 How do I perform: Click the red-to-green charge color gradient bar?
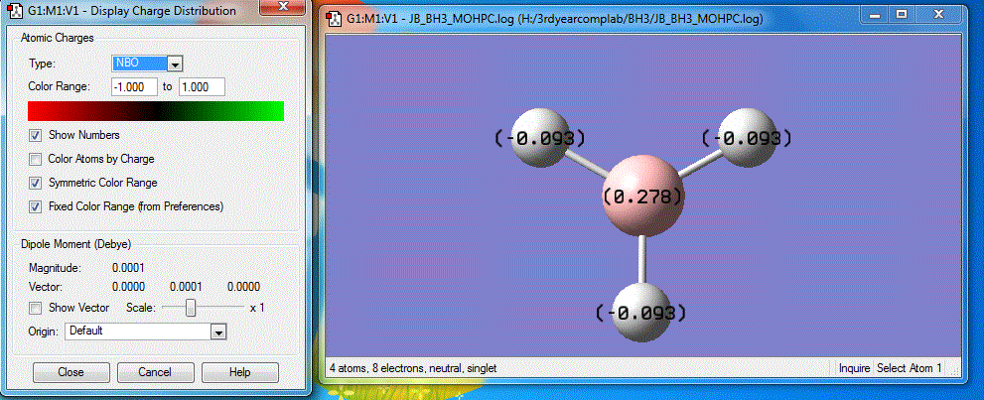[156, 111]
